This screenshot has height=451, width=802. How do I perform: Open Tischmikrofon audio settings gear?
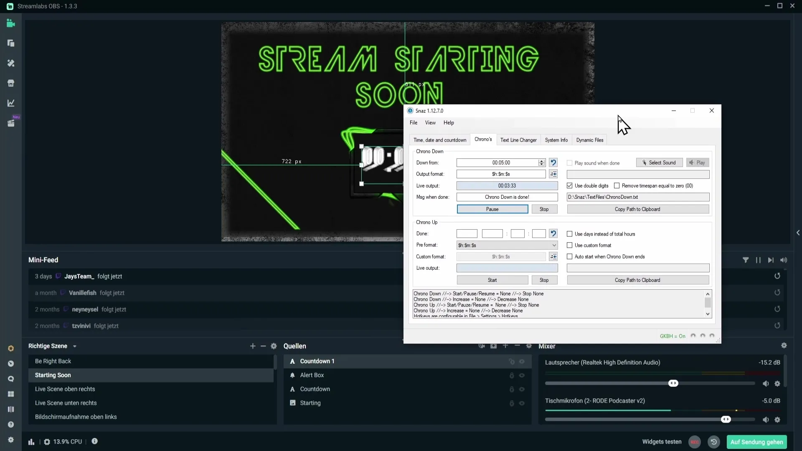pyautogui.click(x=777, y=420)
